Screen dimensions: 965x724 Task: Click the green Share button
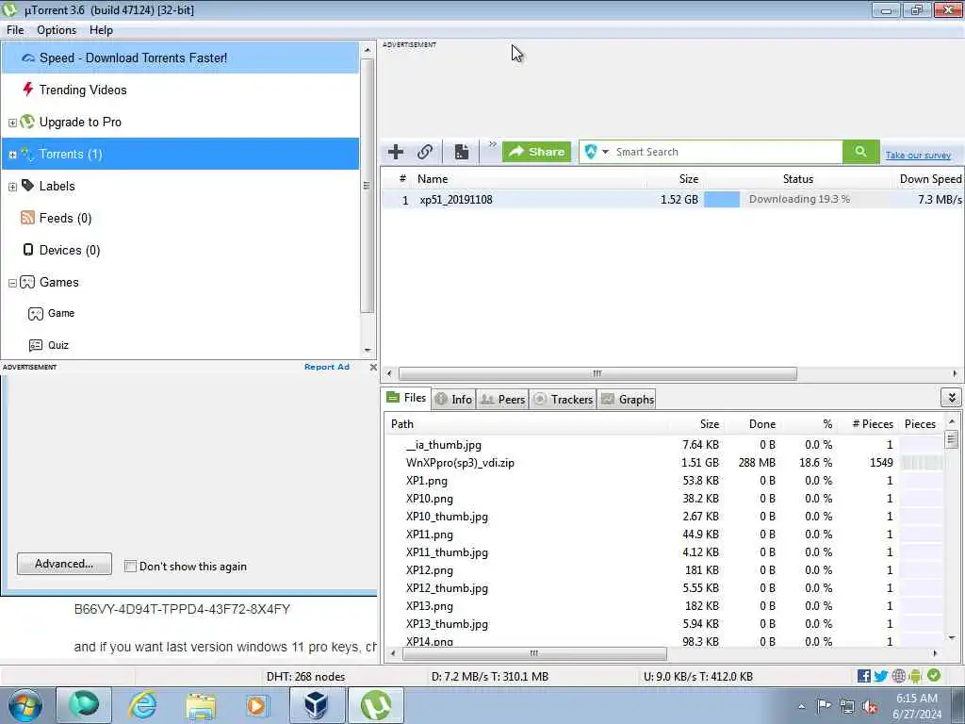536,152
